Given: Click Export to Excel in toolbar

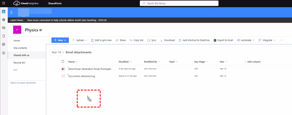Looking at the screenshot, I should [x=223, y=40].
